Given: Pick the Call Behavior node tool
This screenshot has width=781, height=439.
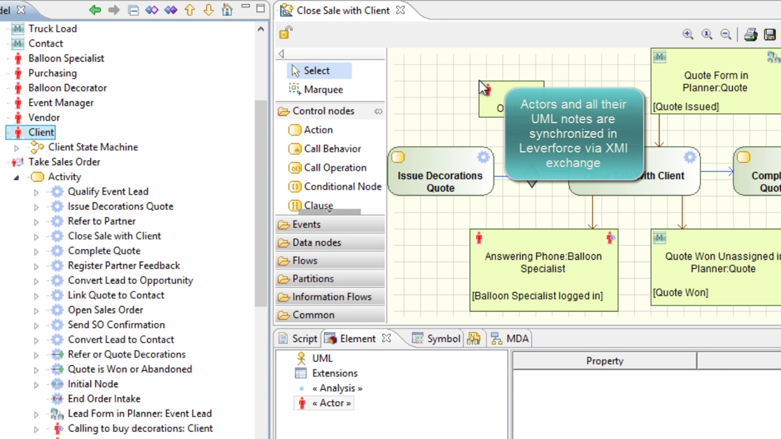Looking at the screenshot, I should pyautogui.click(x=332, y=149).
